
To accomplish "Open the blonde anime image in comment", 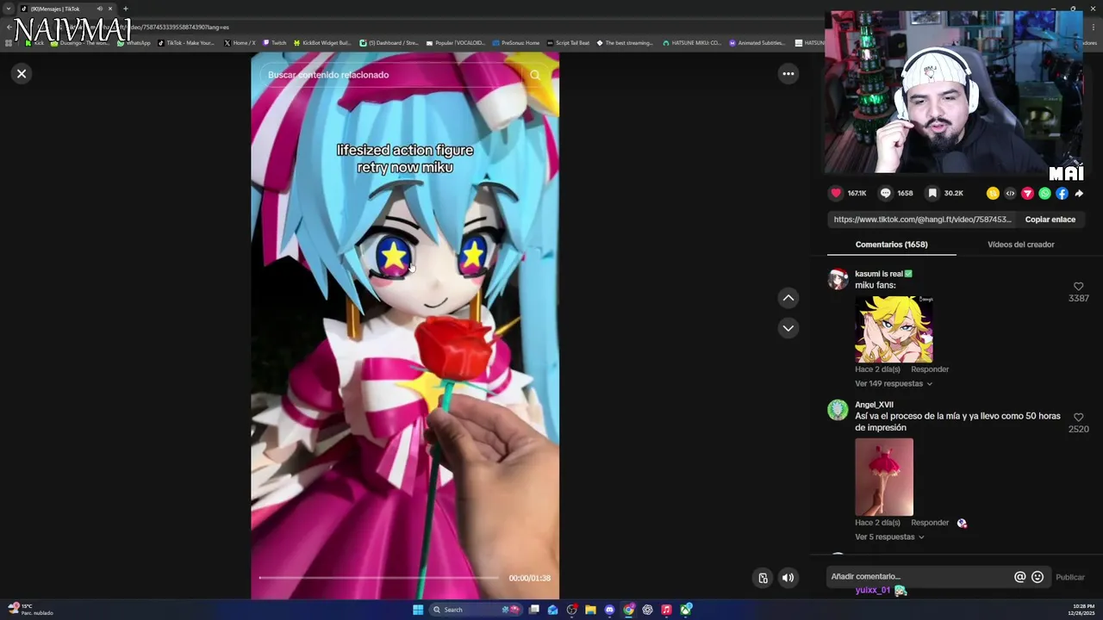I will (894, 329).
